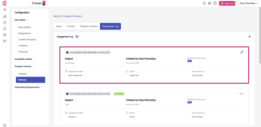Click the people group sidebar icon

[x=5, y=35]
